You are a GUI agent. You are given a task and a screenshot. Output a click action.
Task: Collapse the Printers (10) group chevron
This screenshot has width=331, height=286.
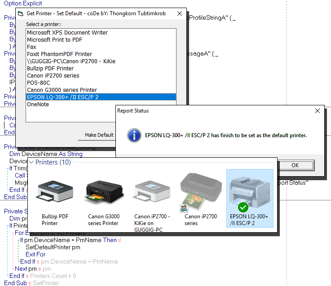31,162
